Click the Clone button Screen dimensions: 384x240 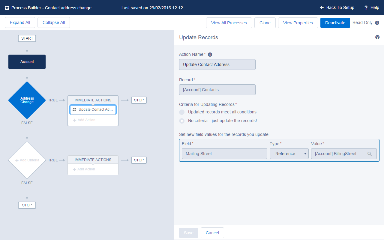(x=265, y=23)
